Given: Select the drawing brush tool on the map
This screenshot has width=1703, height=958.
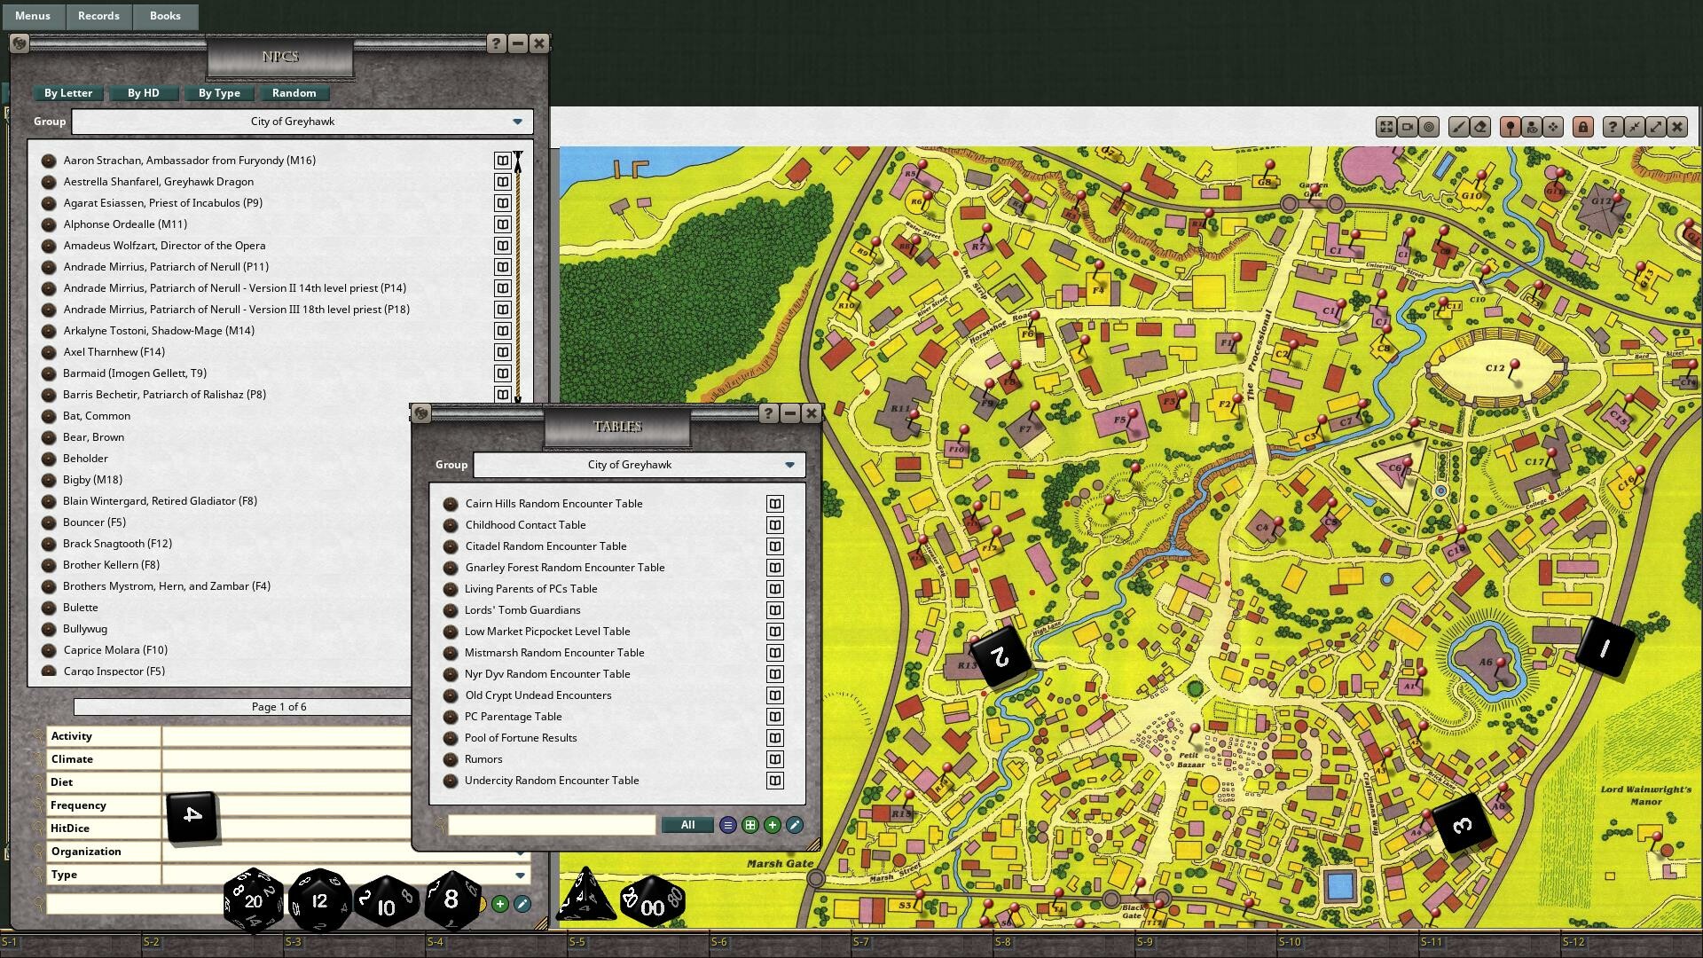Looking at the screenshot, I should click(1459, 127).
